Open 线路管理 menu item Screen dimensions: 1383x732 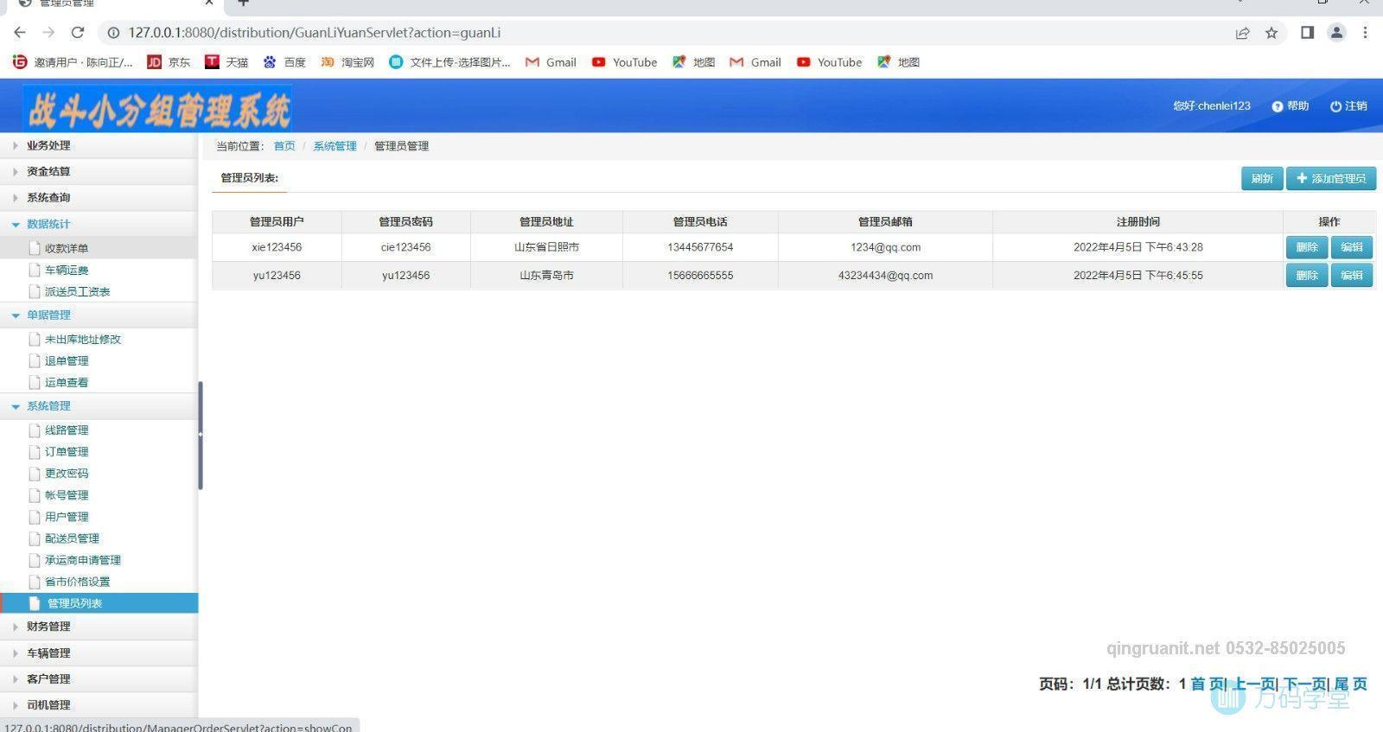67,430
